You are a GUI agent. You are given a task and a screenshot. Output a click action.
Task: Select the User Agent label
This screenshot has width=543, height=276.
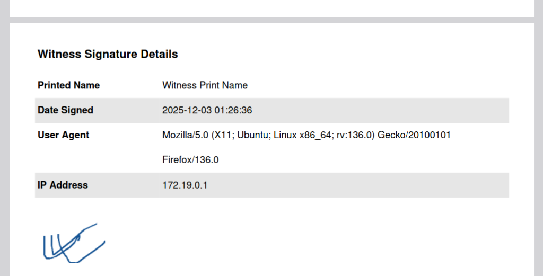63,135
